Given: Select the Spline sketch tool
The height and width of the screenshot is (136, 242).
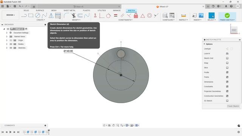Looking at the screenshot, I should click(44, 15).
